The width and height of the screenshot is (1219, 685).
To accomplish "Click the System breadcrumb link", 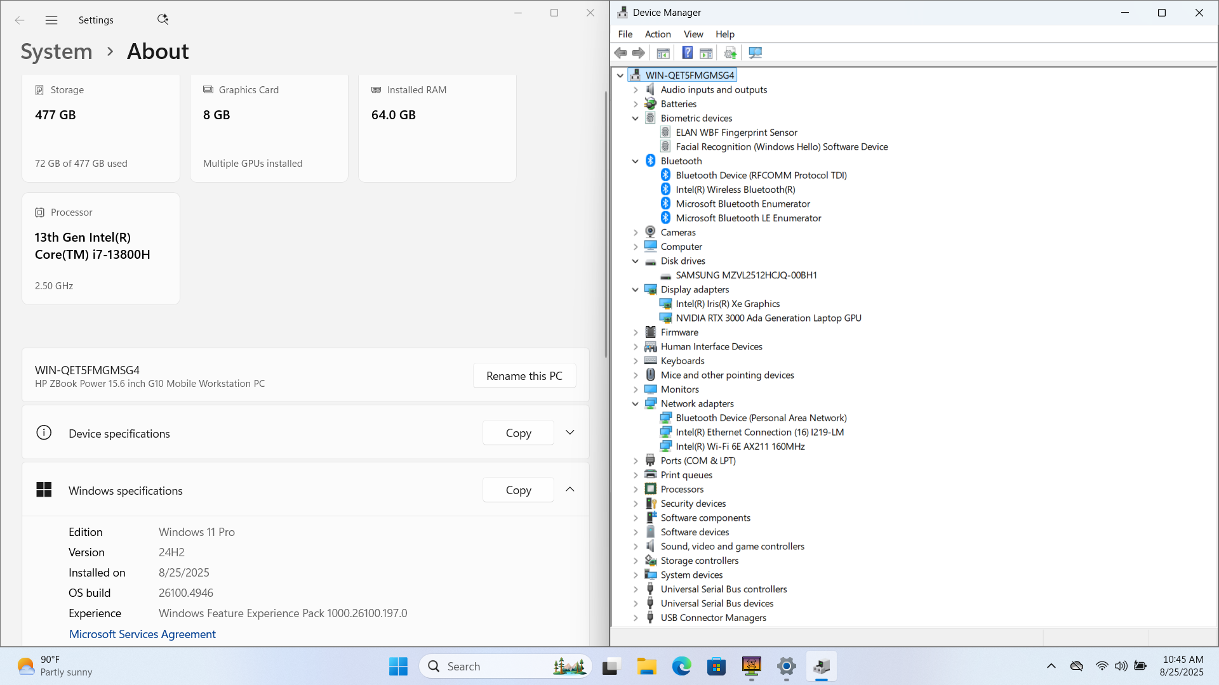I will tap(57, 51).
